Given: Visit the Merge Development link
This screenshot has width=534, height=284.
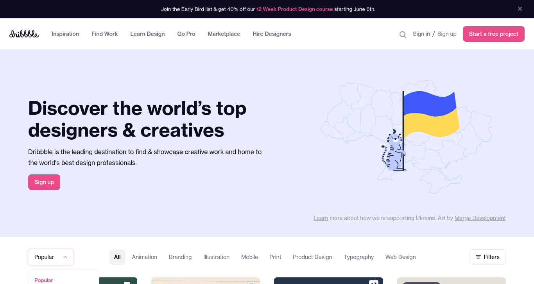Looking at the screenshot, I should pyautogui.click(x=480, y=218).
